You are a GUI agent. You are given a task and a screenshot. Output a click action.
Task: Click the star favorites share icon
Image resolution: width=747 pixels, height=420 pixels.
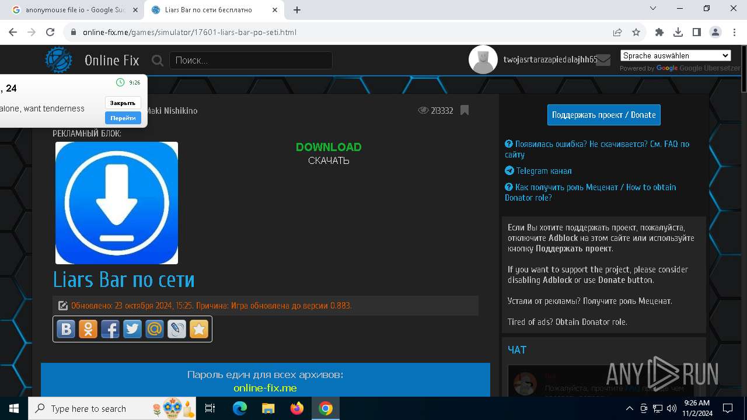click(199, 329)
